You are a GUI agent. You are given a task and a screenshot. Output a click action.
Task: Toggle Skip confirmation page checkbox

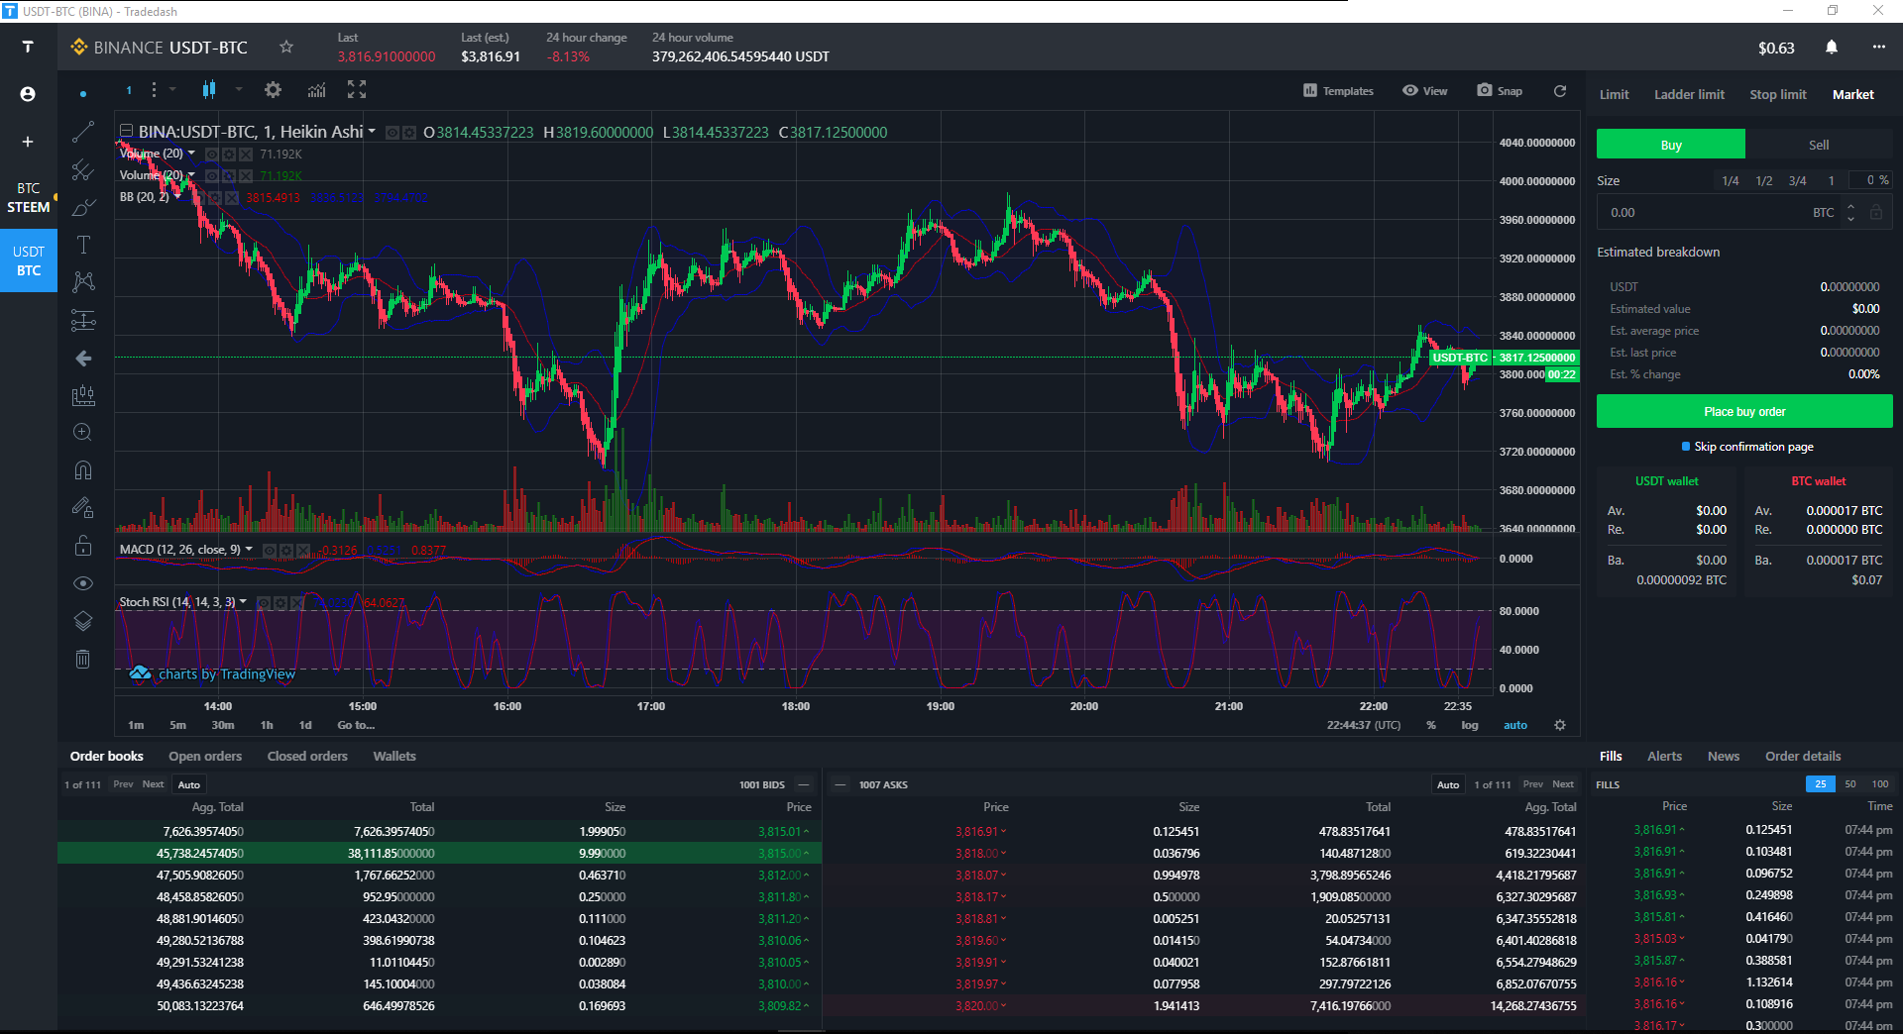point(1686,447)
